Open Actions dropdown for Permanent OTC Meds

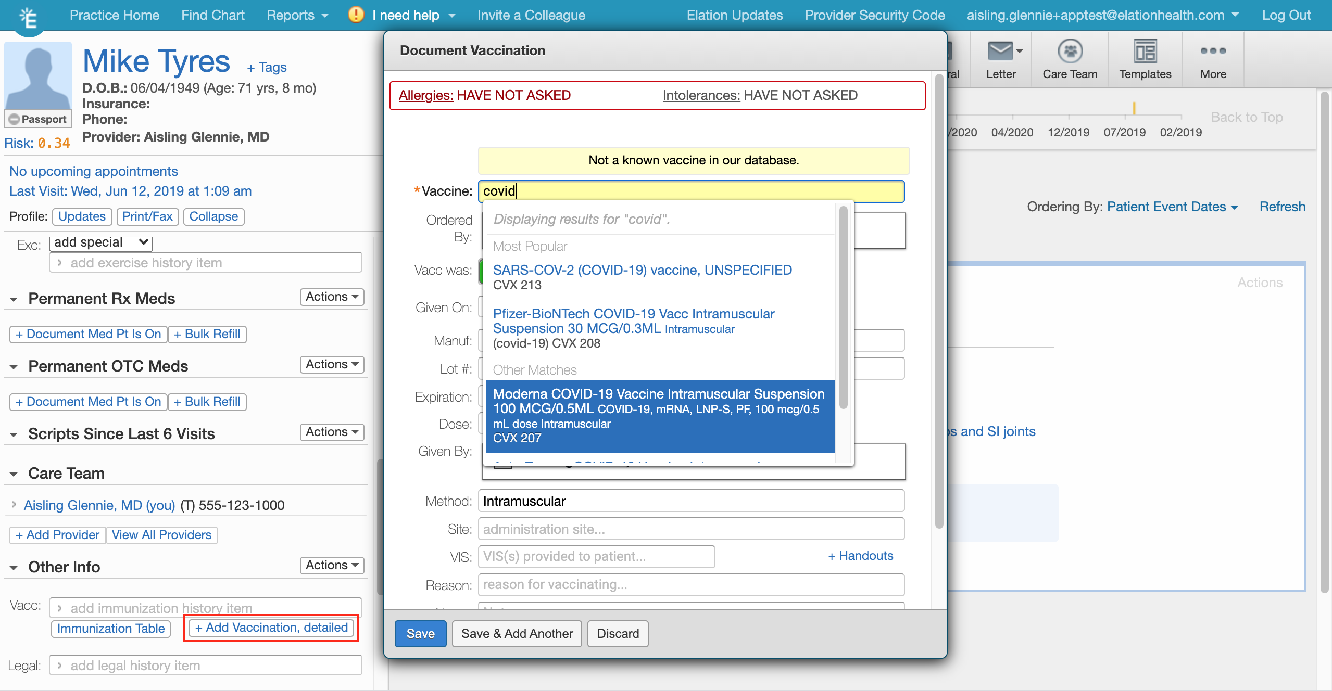pyautogui.click(x=332, y=364)
